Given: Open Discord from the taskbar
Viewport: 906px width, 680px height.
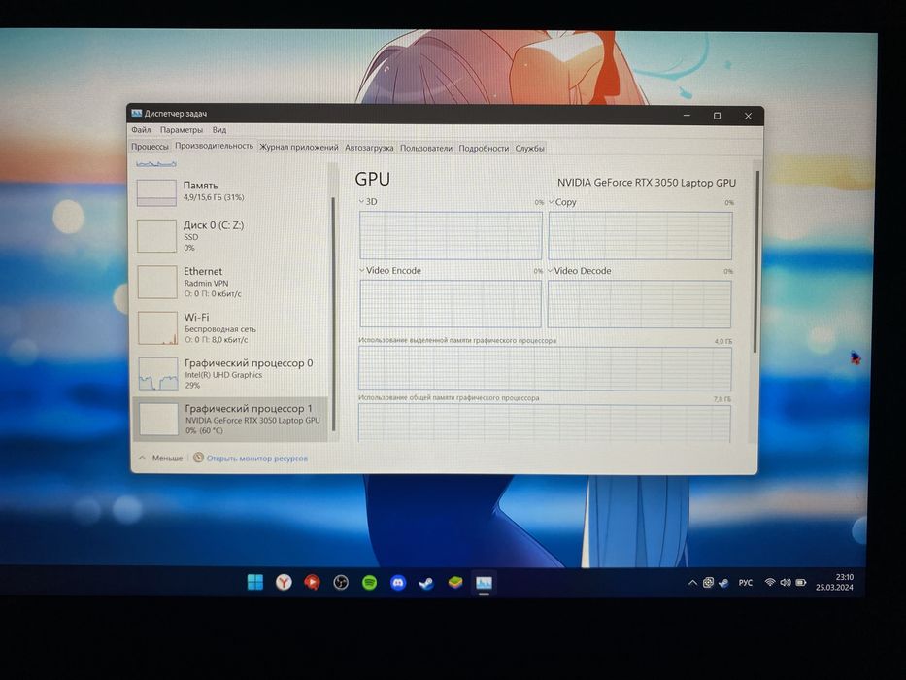Looking at the screenshot, I should click(x=398, y=583).
